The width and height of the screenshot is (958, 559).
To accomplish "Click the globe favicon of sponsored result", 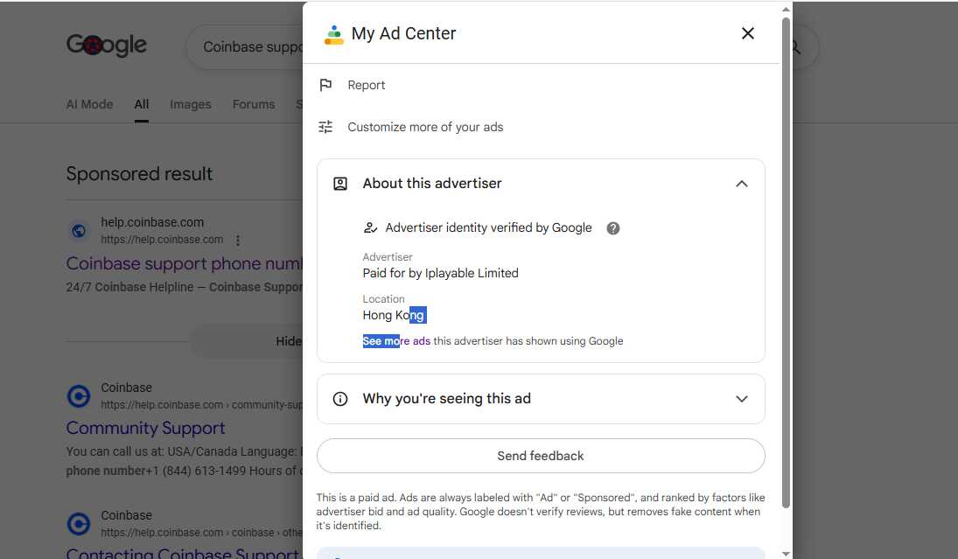I will tap(79, 231).
